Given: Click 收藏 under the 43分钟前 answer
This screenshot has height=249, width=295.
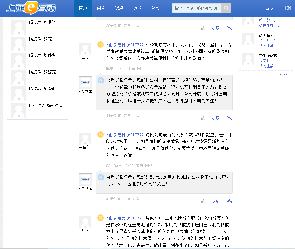Looking at the screenshot, I should (x=216, y=201).
